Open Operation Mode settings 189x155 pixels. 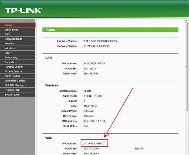18,39
